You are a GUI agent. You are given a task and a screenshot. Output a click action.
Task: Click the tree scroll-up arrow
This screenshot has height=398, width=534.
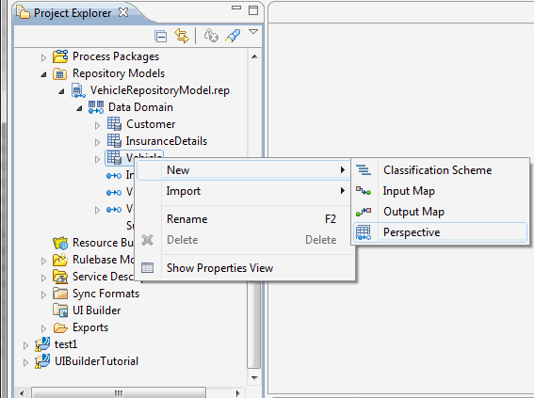tap(254, 56)
